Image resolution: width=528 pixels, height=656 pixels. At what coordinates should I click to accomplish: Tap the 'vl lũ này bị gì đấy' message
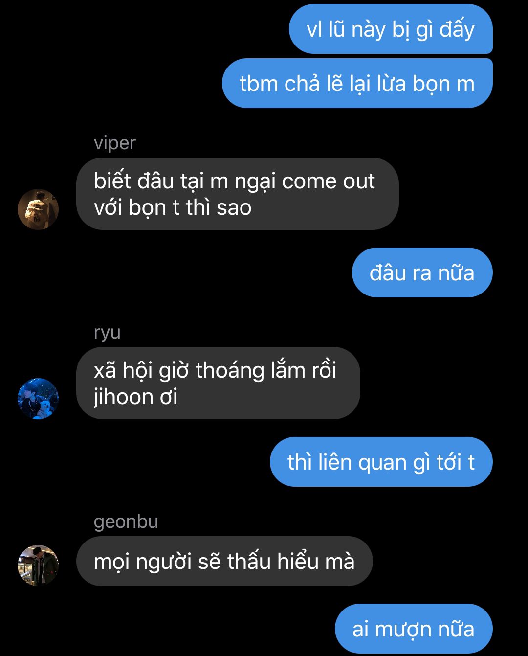click(x=391, y=29)
